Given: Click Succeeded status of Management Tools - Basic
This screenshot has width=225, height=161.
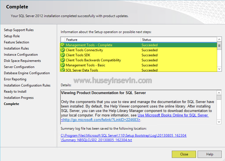Looking at the screenshot, I should pos(149,65).
